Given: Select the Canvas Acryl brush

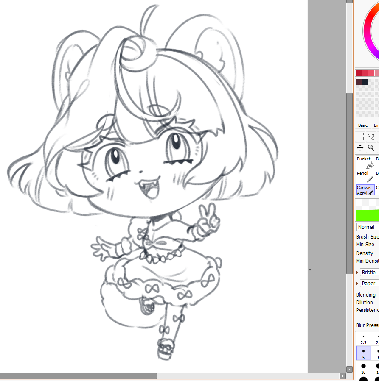Looking at the screenshot, I should tap(365, 189).
